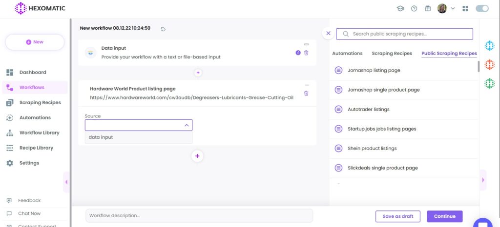
Task: Click the recipes list scrollbar
Action: (x=479, y=66)
